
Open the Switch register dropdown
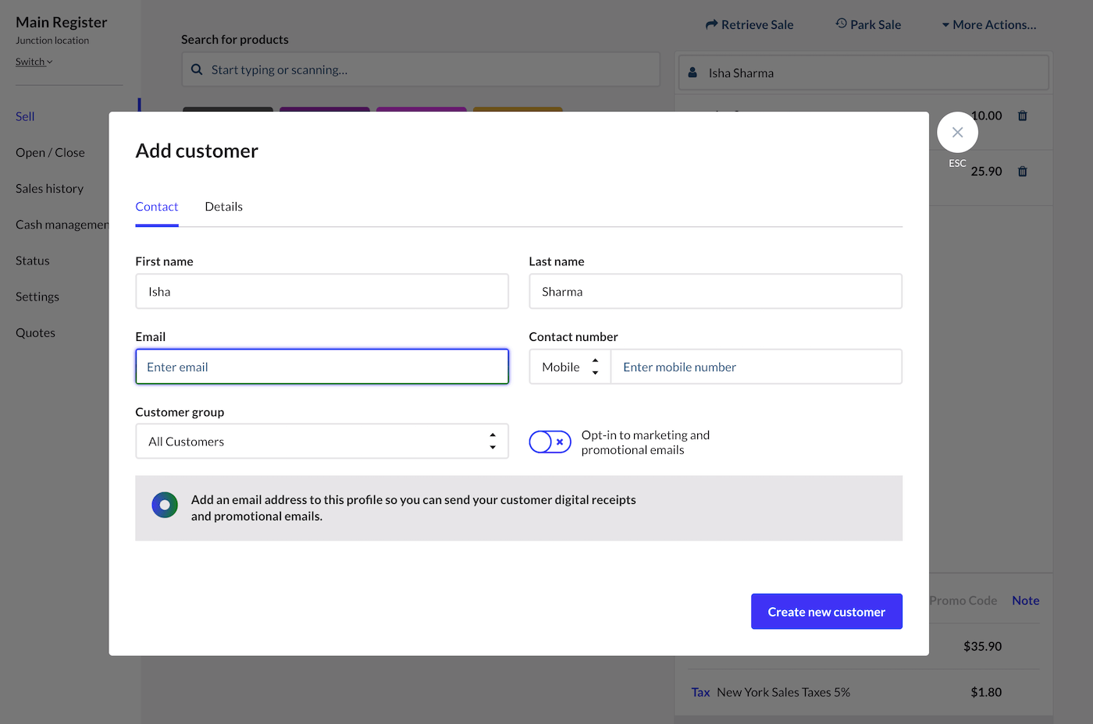click(x=34, y=62)
